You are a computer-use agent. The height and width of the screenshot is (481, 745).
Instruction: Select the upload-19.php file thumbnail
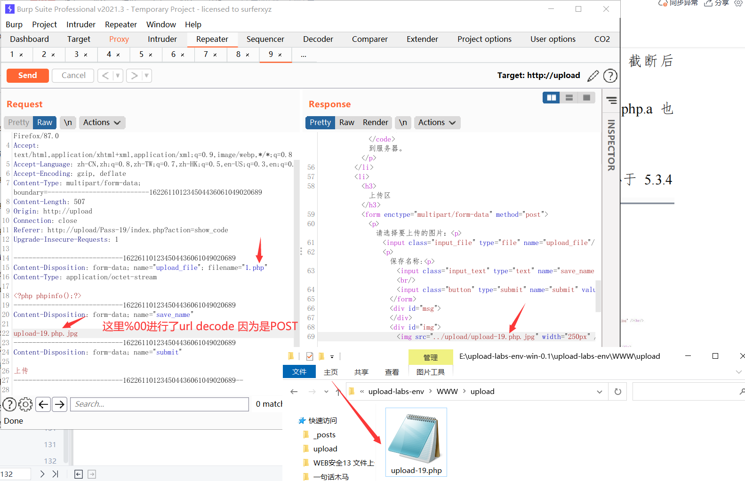tap(416, 442)
